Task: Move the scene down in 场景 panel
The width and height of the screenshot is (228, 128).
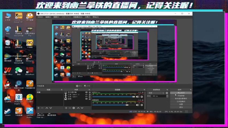Action: click(x=51, y=108)
